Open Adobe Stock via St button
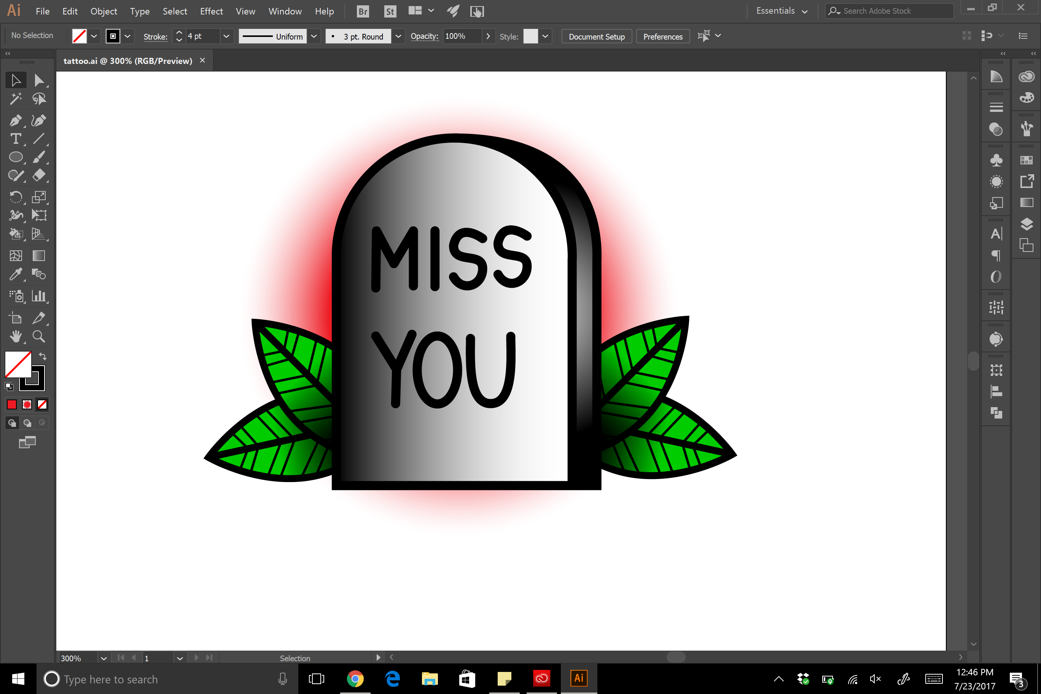1041x694 pixels. 390,11
